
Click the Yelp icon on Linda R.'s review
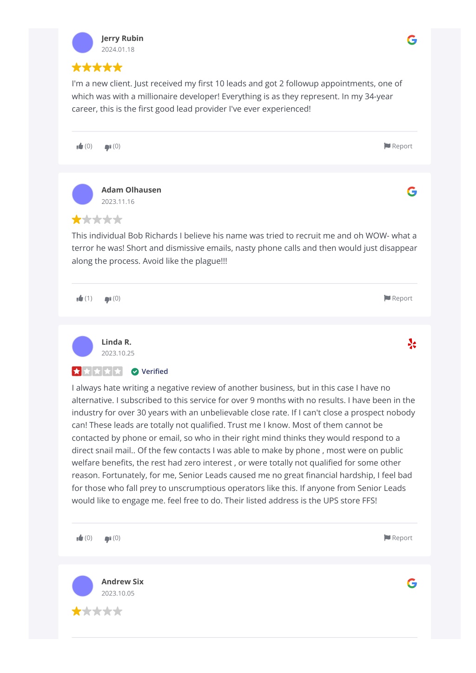point(411,344)
